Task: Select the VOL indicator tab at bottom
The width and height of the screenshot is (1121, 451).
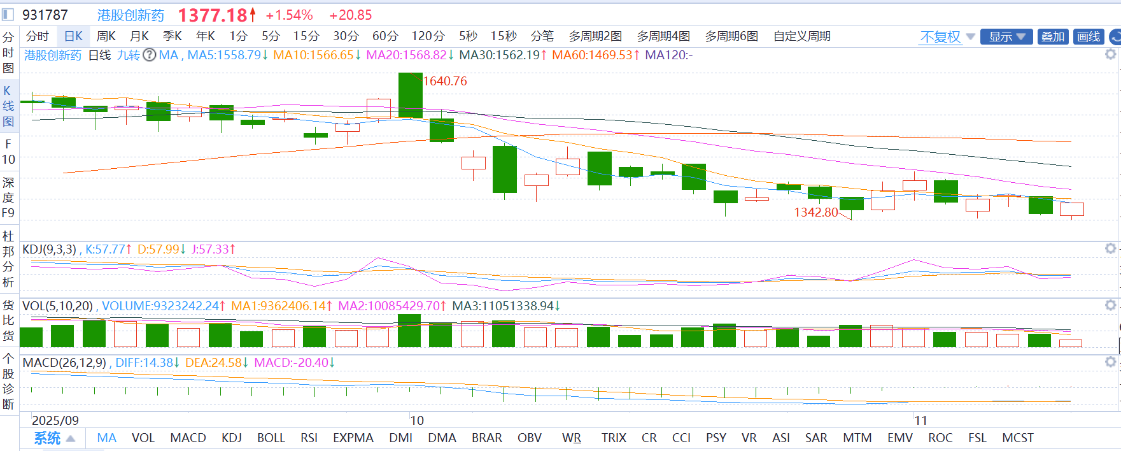Action: click(x=143, y=438)
